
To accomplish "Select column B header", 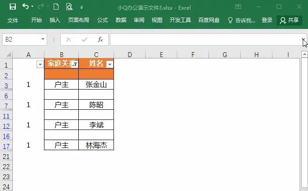I will click(x=62, y=55).
